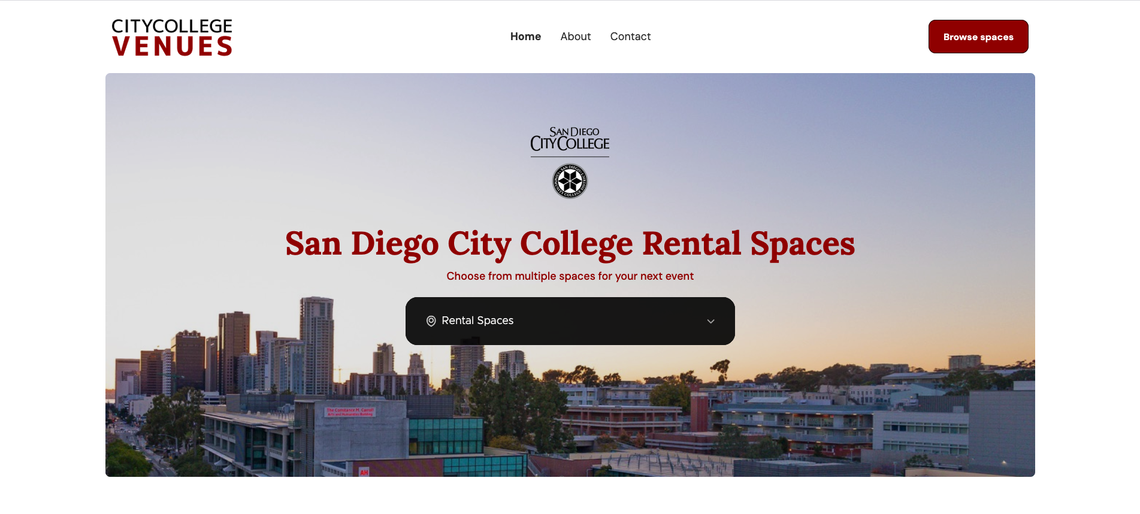Viewport: 1140px width, 514px height.
Task: Click the red building sign in photo
Action: click(x=350, y=412)
